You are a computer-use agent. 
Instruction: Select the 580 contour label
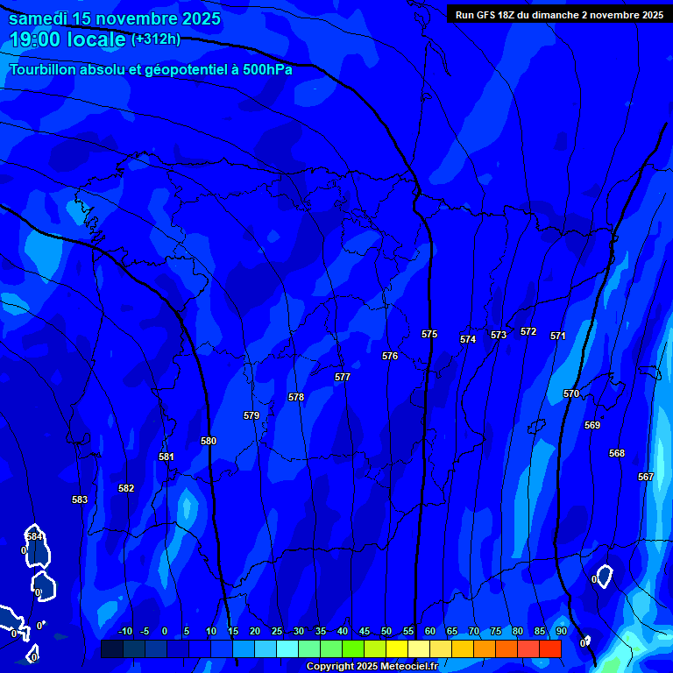209,441
